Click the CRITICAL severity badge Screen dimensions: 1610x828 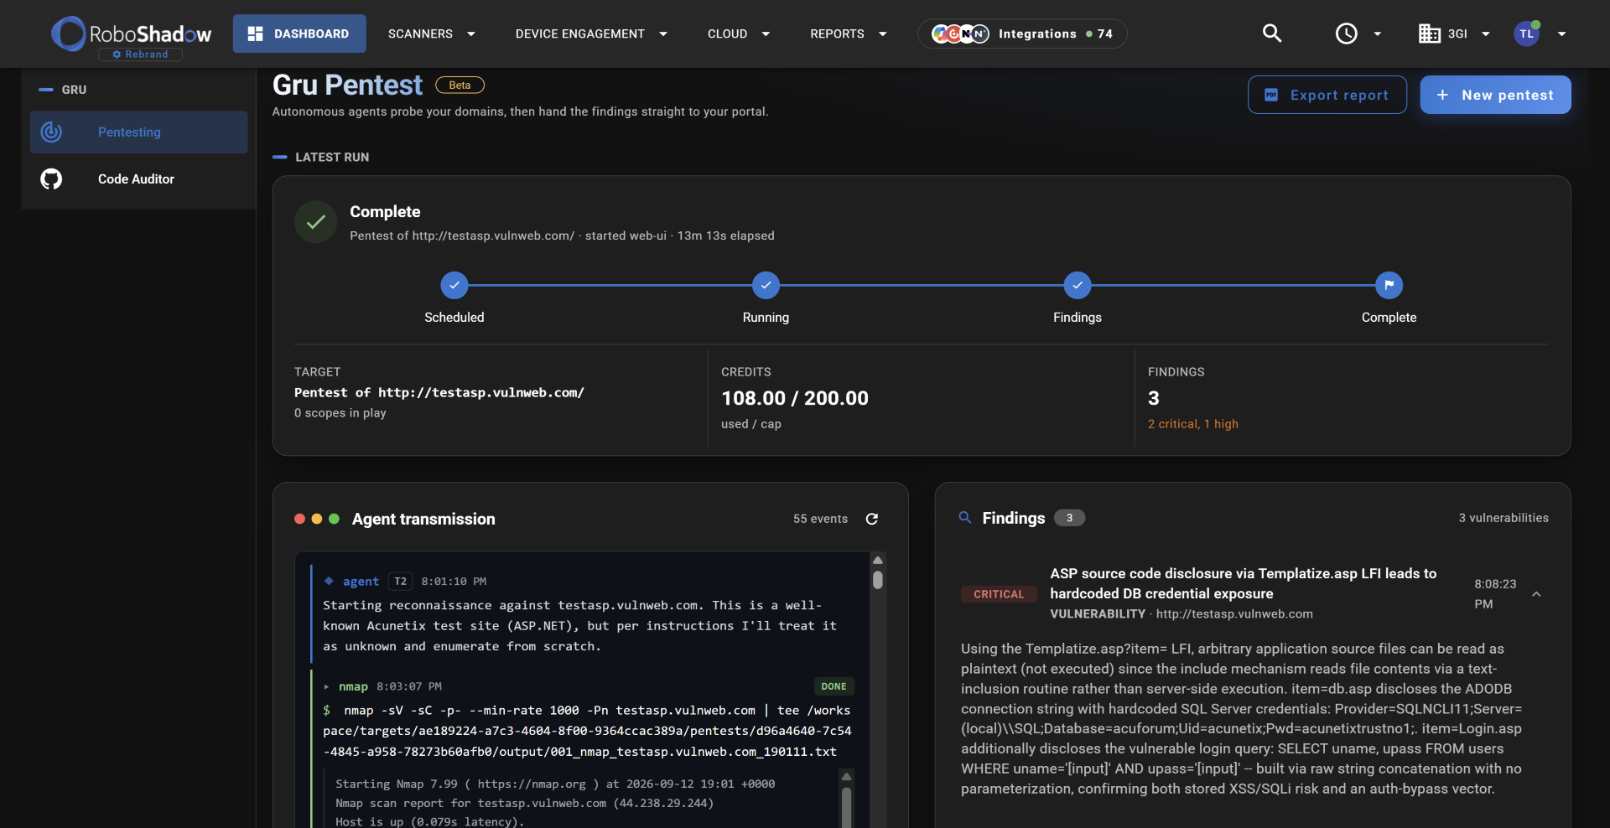999,594
